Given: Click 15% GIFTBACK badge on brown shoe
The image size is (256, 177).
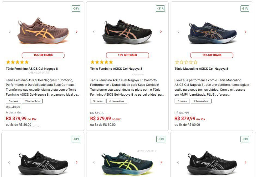Looking at the screenshot, I should pos(43,55).
